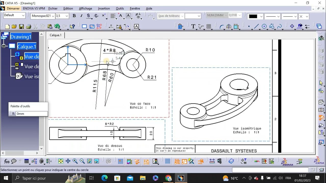Select the Arrow annotation tool
Image resolution: width=326 pixels, height=183 pixels.
307,26
